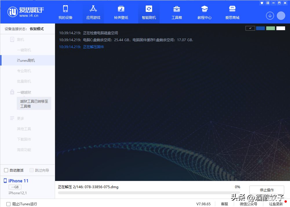Check the 阻止iTunes运行 checkbox
290x207 pixels.
tap(8, 204)
